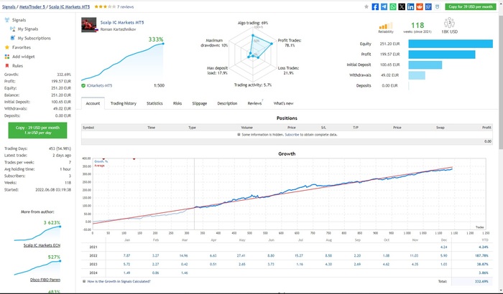Open Add widget in sidebar

[24, 56]
